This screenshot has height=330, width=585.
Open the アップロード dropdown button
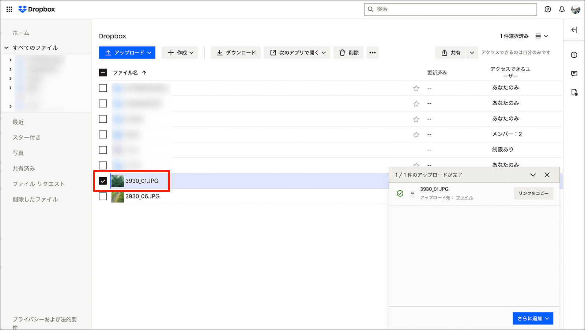coord(127,53)
